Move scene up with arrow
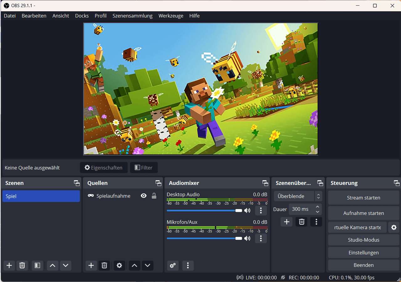The image size is (401, 282). pyautogui.click(x=53, y=265)
